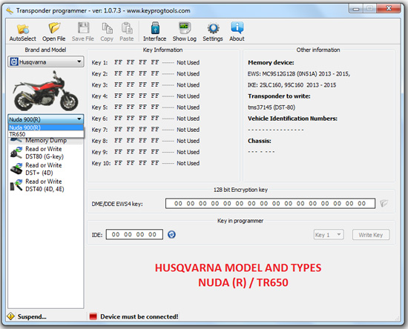The width and height of the screenshot is (408, 329).
Task: Open the Interface USB settings
Action: click(155, 32)
